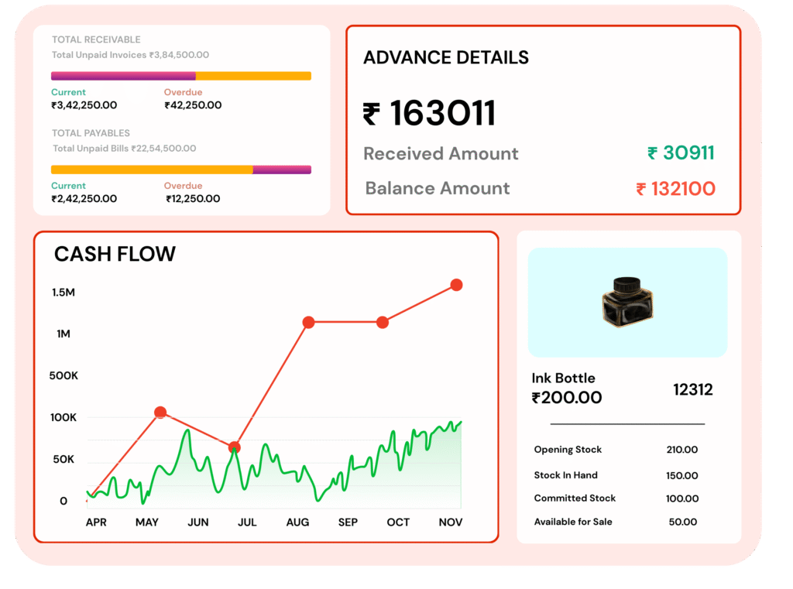
Task: Select the Opening Stock row label
Action: (568, 450)
